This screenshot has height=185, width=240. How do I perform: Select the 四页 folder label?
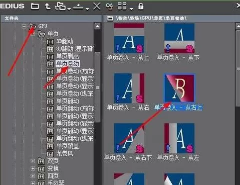pyautogui.click(x=53, y=176)
